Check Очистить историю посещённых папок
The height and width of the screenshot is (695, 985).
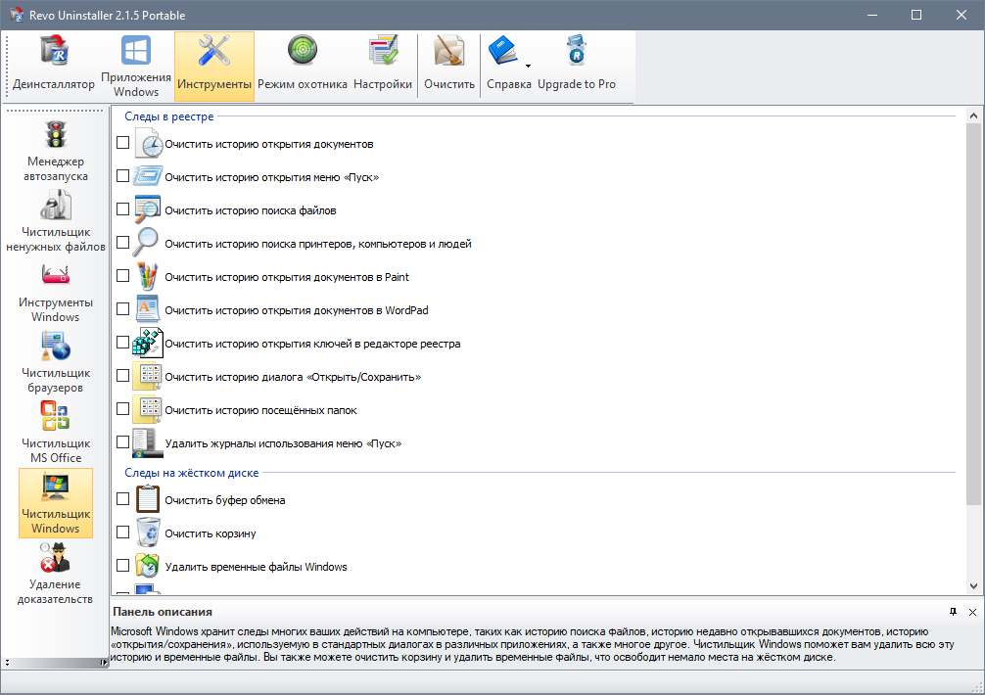click(122, 409)
